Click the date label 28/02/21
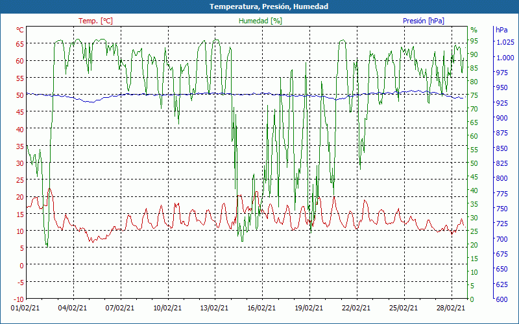Image resolution: width=519 pixels, height=324 pixels. pyautogui.click(x=450, y=308)
